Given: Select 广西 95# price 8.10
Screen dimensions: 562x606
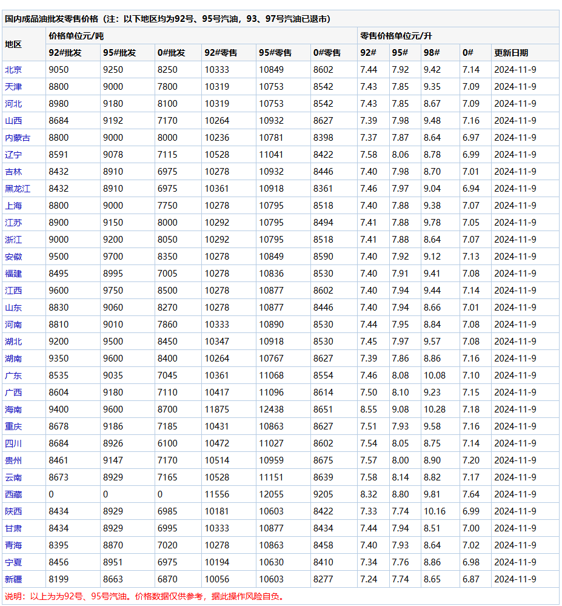Looking at the screenshot, I should click(400, 393).
